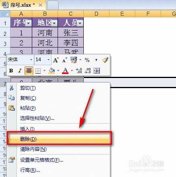The height and width of the screenshot is (177, 176).
Task: Select column F header
Action: coord(148,14)
